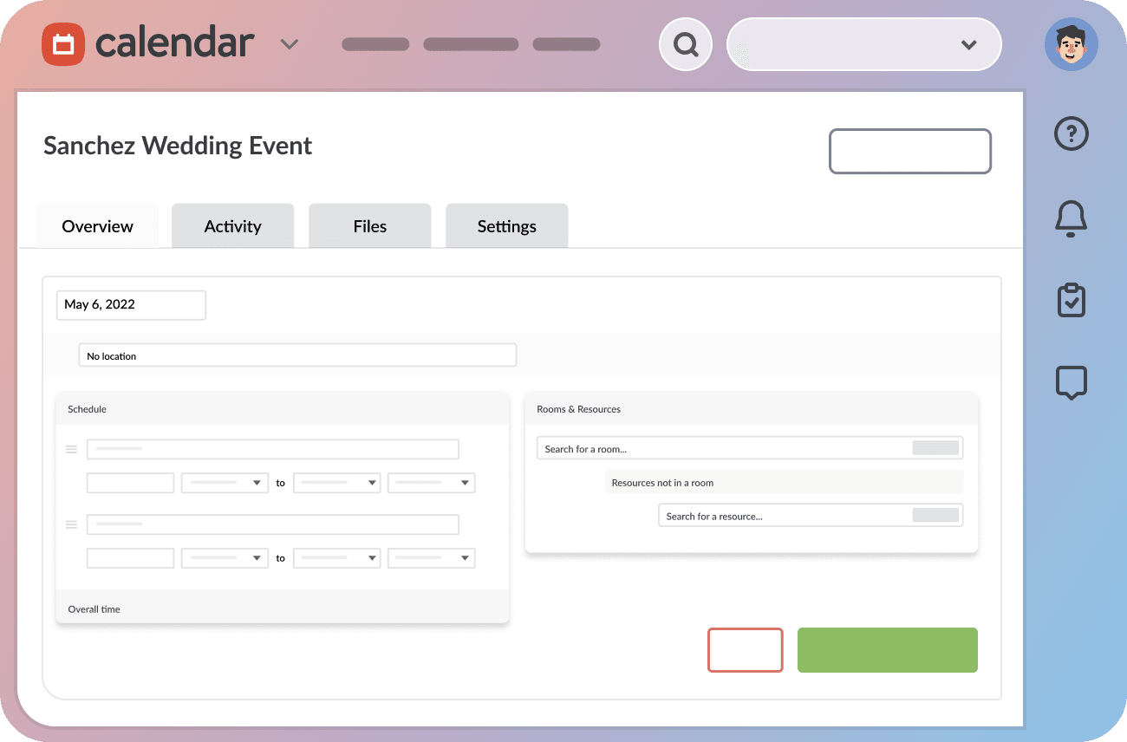This screenshot has width=1127, height=742.
Task: Click the first schedule row drag handle
Action: coord(71,449)
